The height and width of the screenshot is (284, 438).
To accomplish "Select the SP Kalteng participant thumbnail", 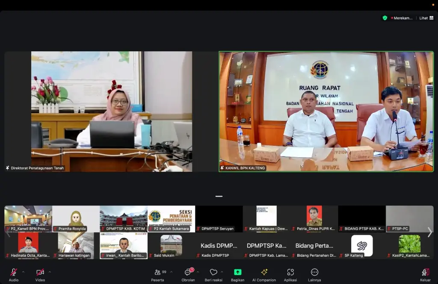I will [362, 246].
